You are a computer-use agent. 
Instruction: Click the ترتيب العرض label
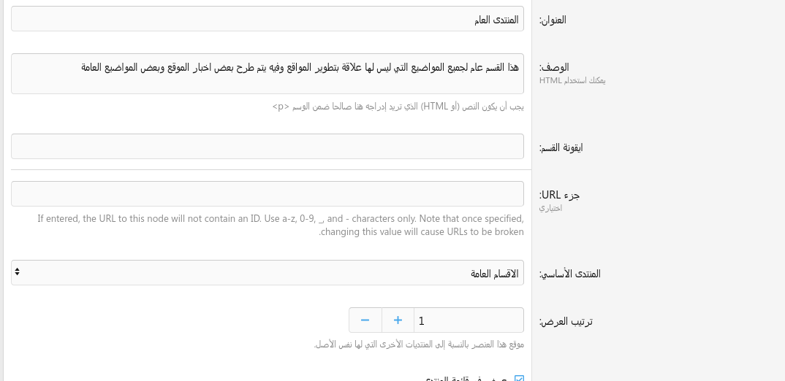click(566, 321)
